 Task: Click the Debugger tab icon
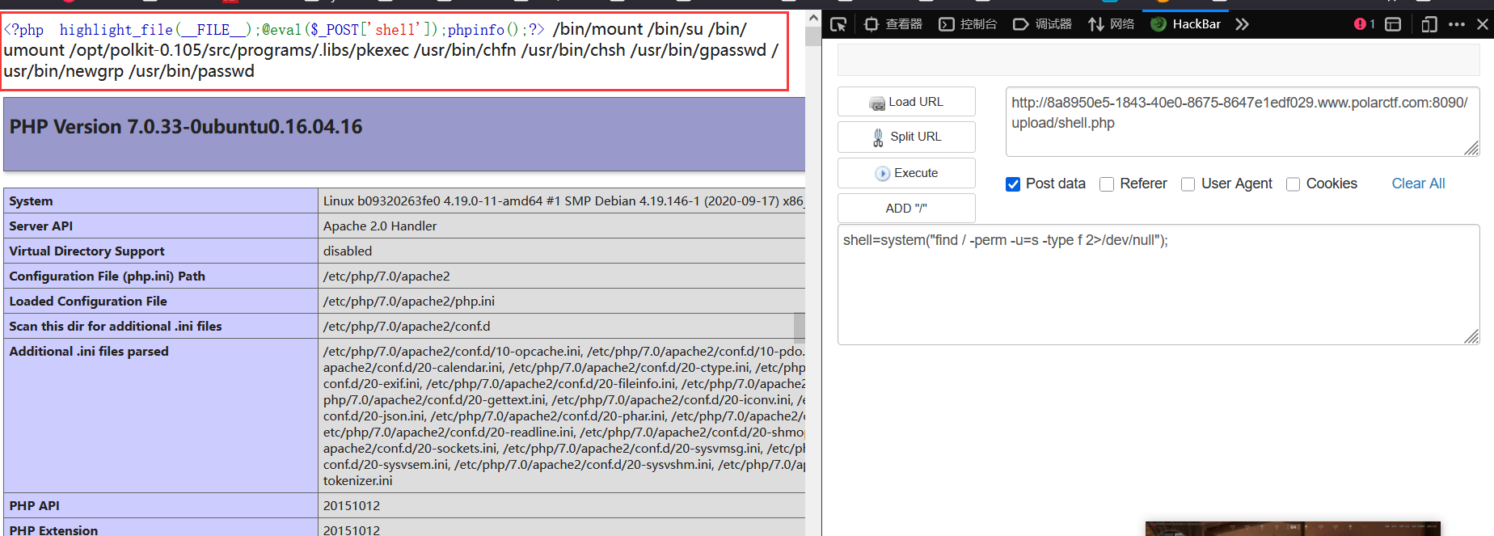point(1020,24)
